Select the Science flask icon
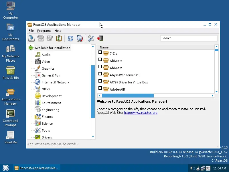The image size is (229, 172). [x=38, y=123]
